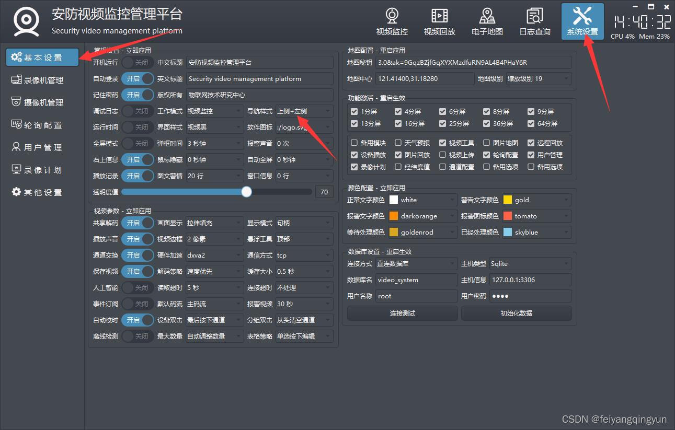
Task: Expand the 主机类型 Sqlite dropdown
Action: coord(530,263)
